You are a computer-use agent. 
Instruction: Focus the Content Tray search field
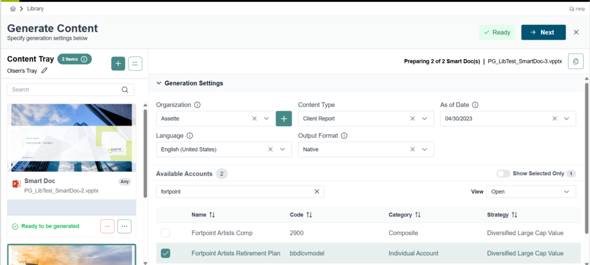[x=71, y=90]
